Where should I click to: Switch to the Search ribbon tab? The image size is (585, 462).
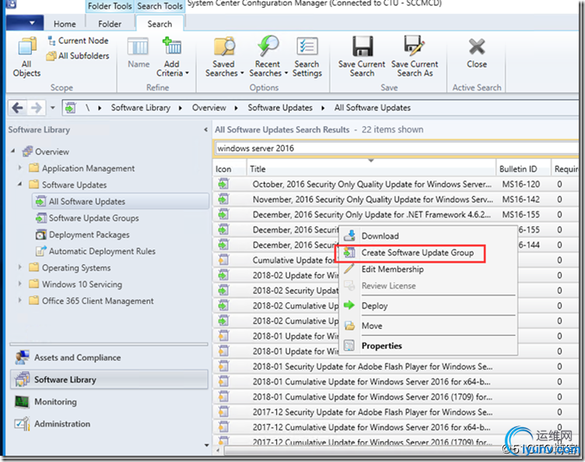(x=159, y=23)
